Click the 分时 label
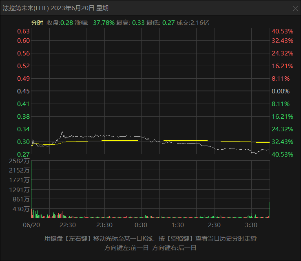This screenshot has height=261, width=301. pos(37,23)
